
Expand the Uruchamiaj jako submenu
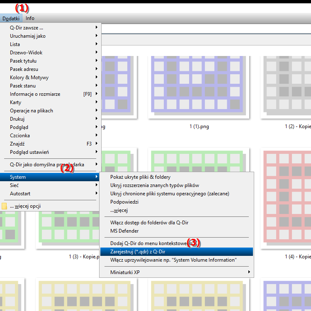tap(50, 36)
